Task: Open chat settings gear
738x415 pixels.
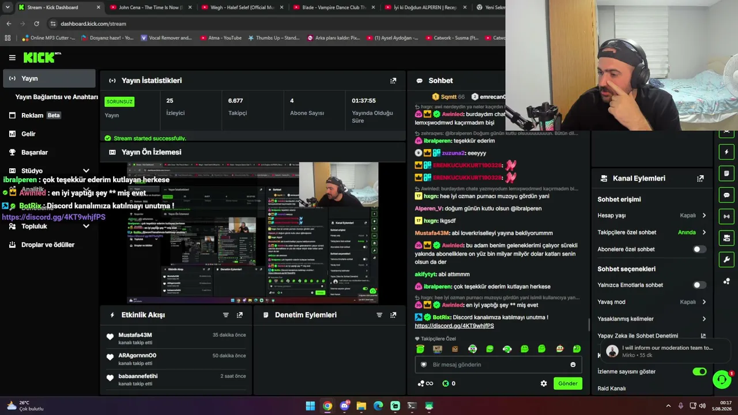Action: [x=544, y=383]
